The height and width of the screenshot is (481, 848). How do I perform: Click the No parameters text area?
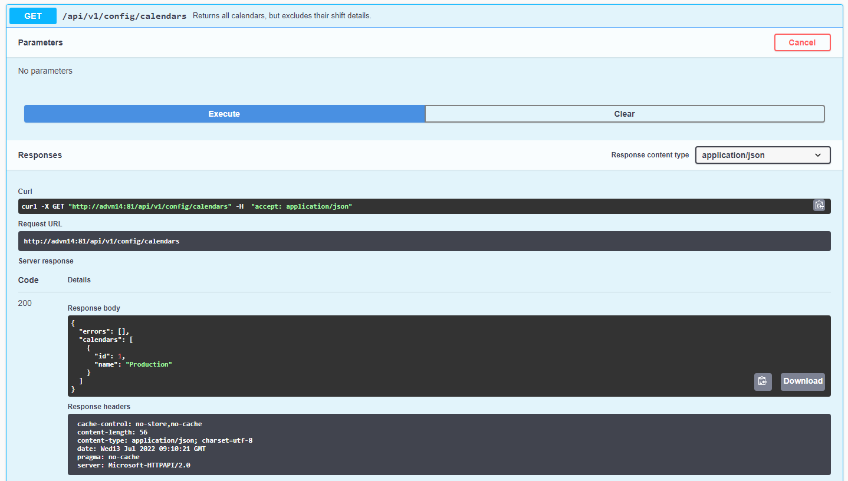tap(45, 70)
